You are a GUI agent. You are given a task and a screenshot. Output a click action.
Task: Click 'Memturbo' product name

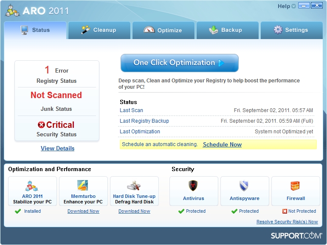[83, 196]
